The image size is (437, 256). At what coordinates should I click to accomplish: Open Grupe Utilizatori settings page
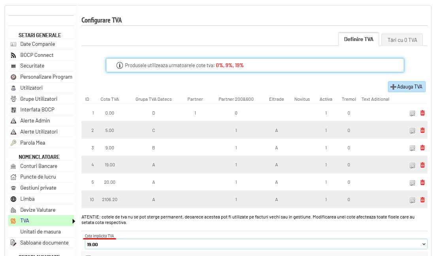pyautogui.click(x=39, y=99)
